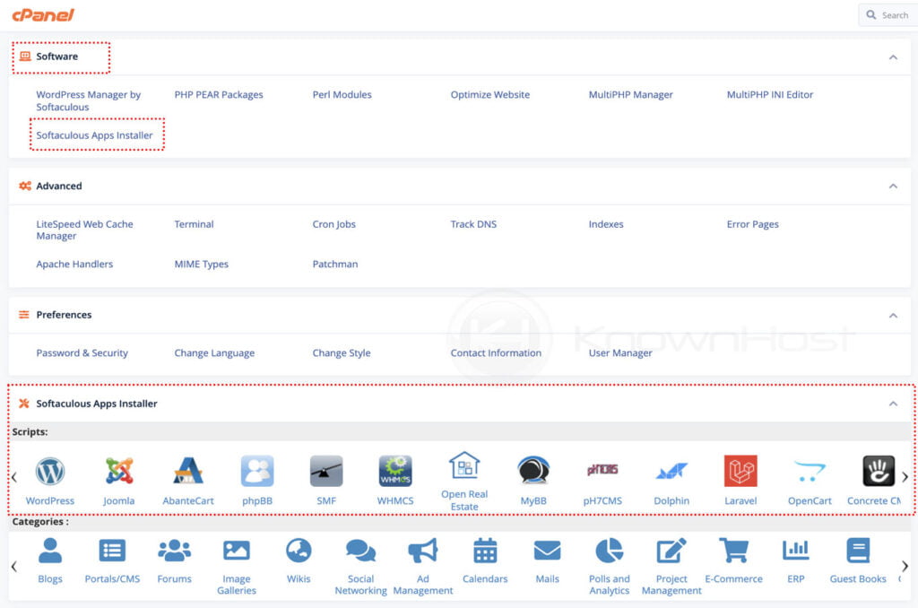
Task: Choose the Calendars category icon
Action: (x=485, y=551)
